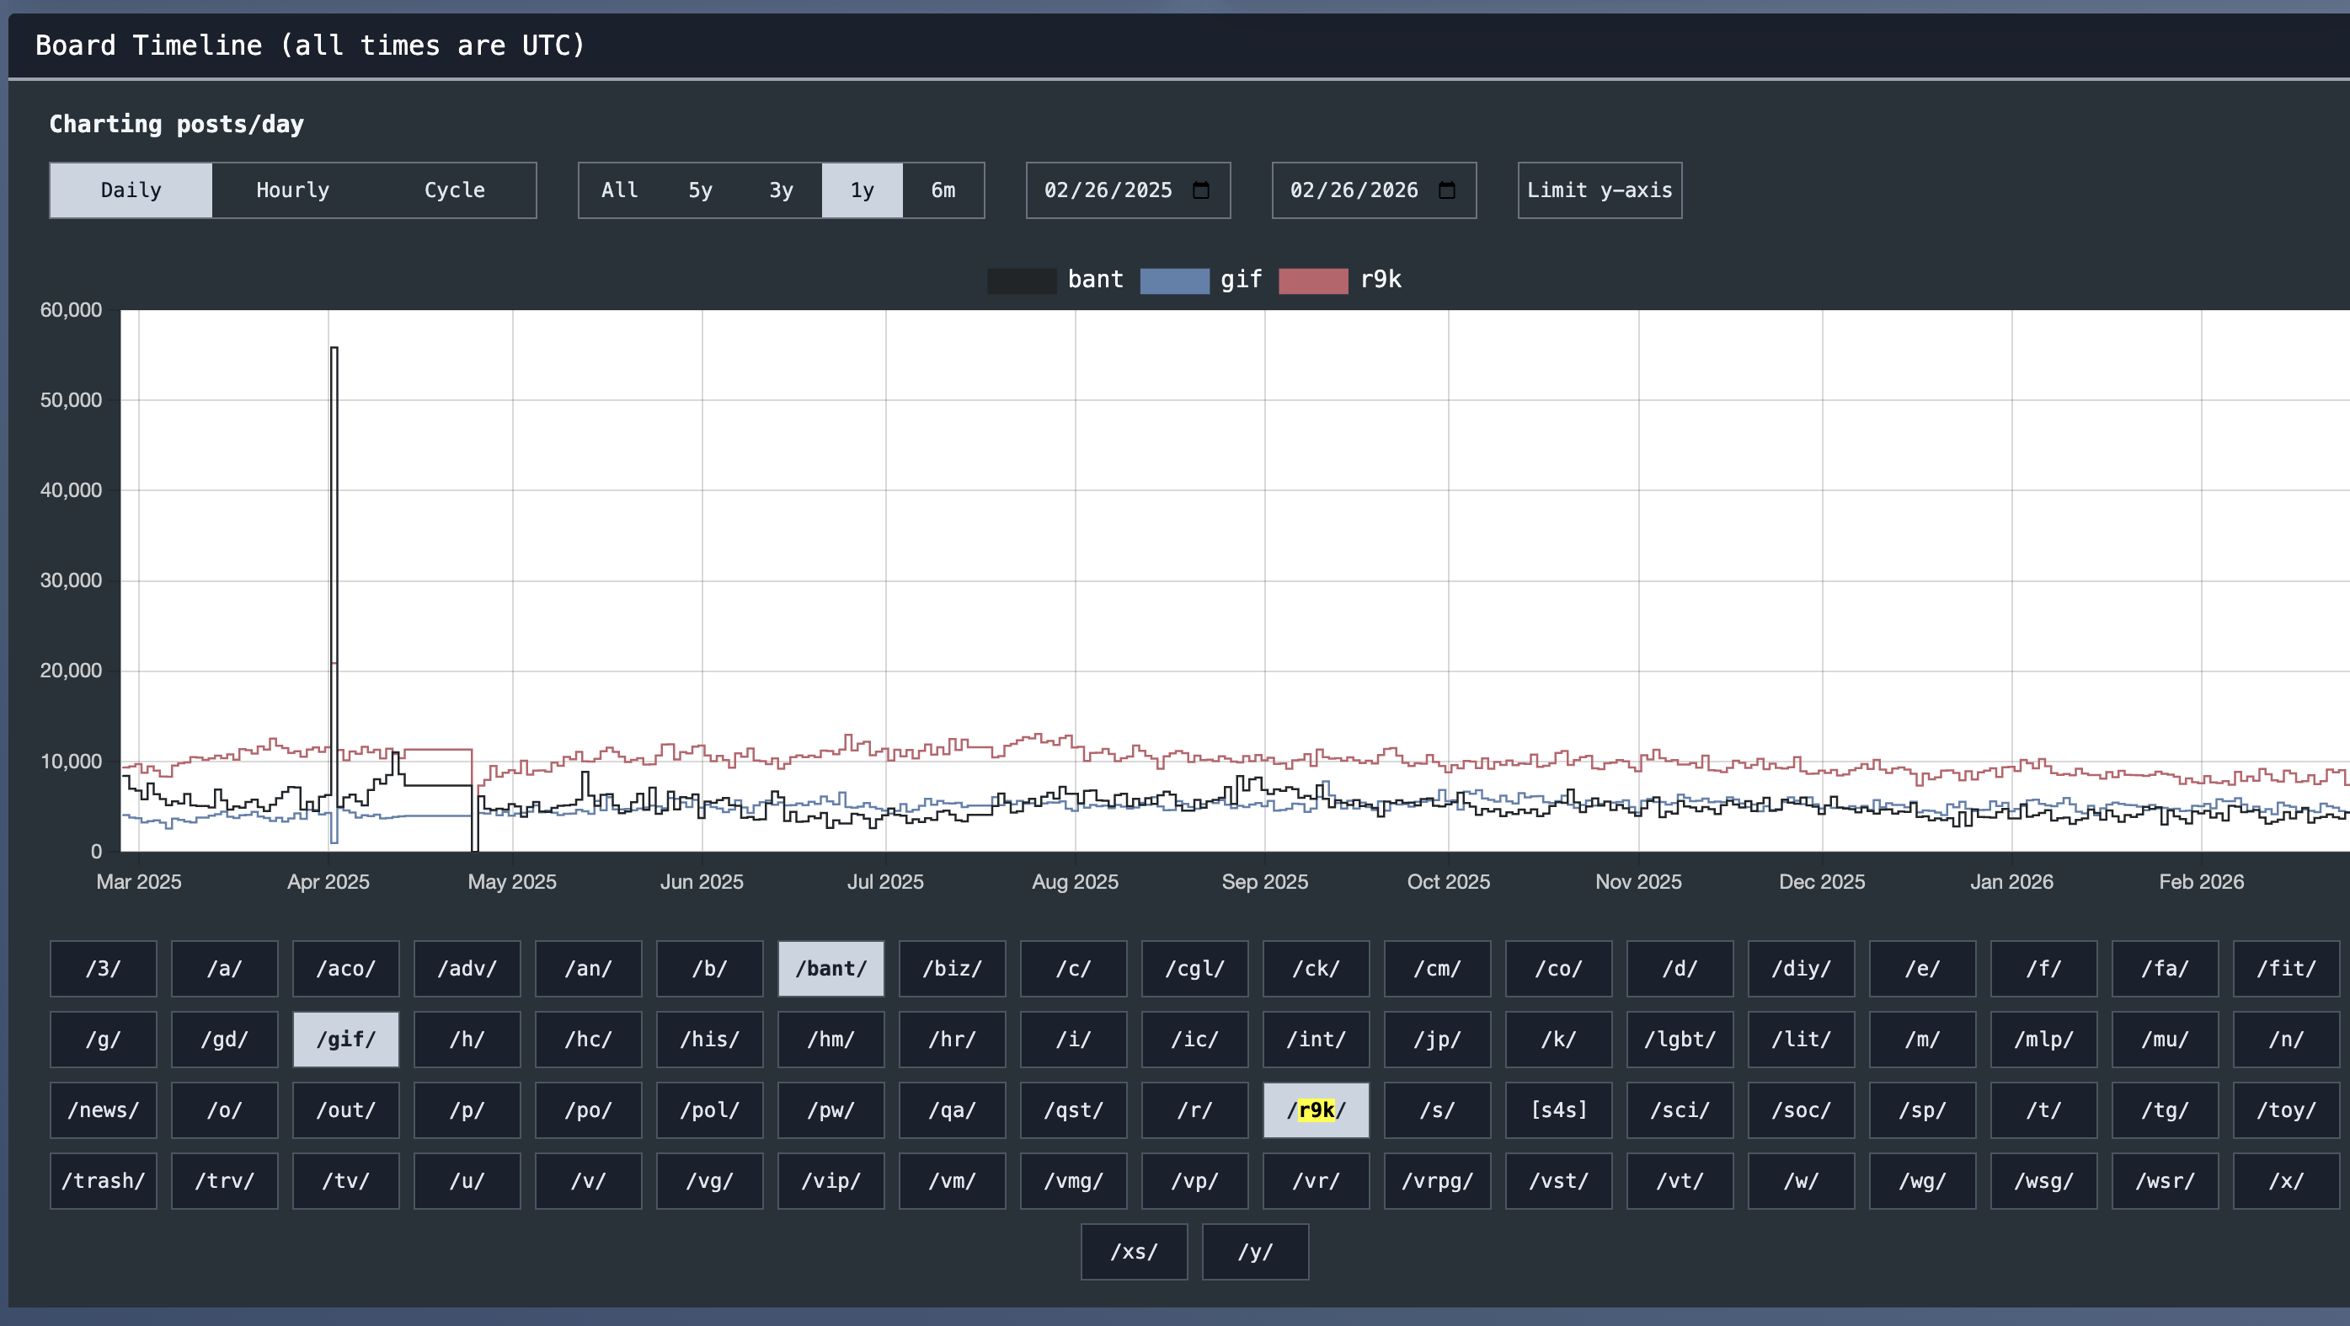The image size is (2350, 1326).
Task: Add the /xs/ board to chart
Action: (1134, 1251)
